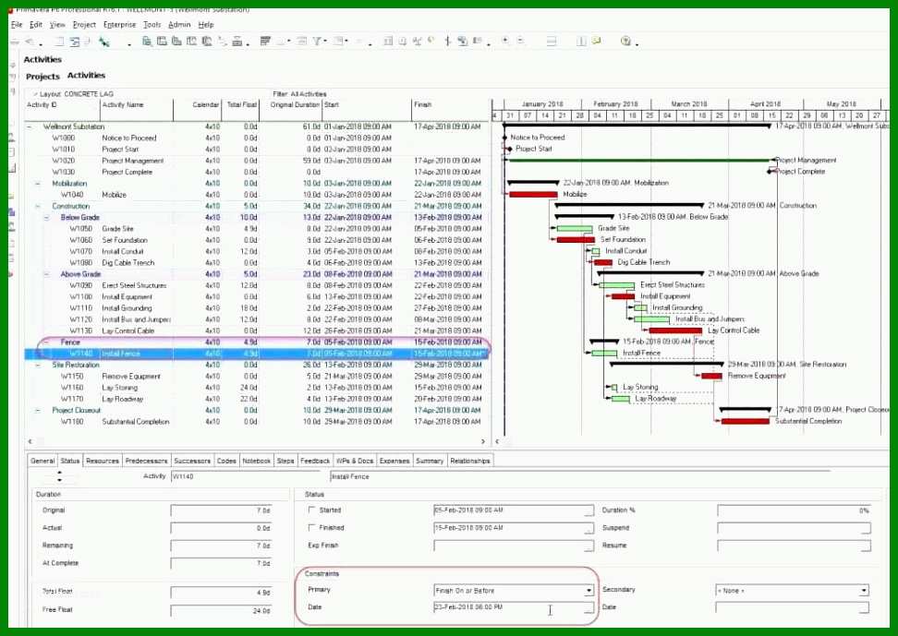898x636 pixels.
Task: Switch to the General details tab
Action: 42,461
